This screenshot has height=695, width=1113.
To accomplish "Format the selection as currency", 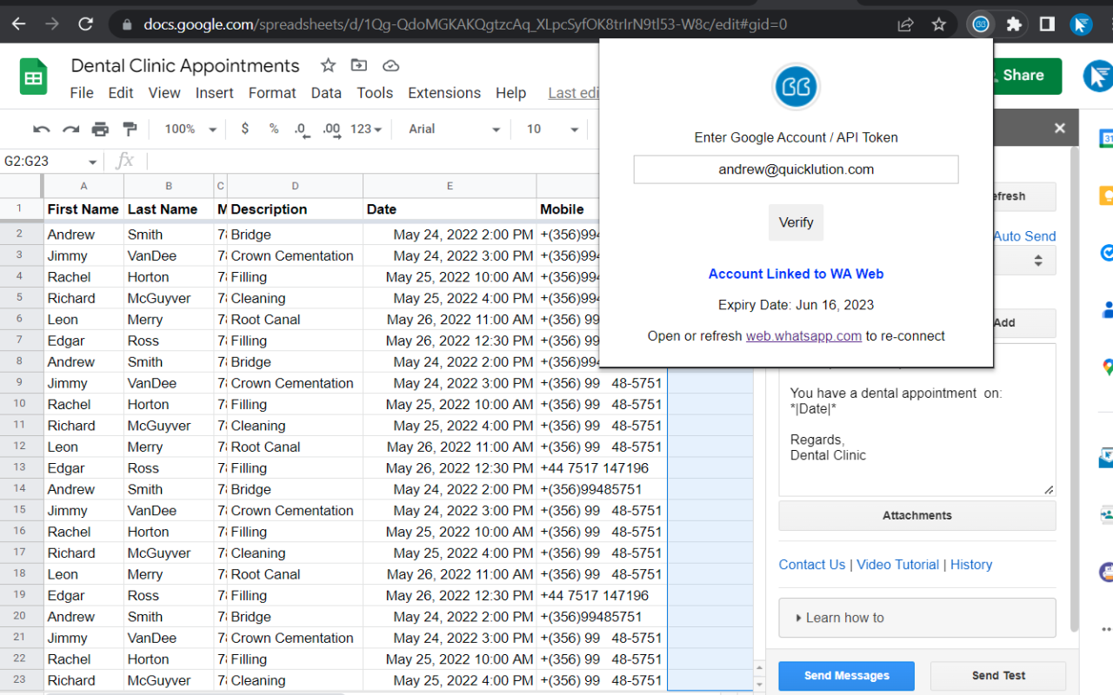I will (245, 129).
